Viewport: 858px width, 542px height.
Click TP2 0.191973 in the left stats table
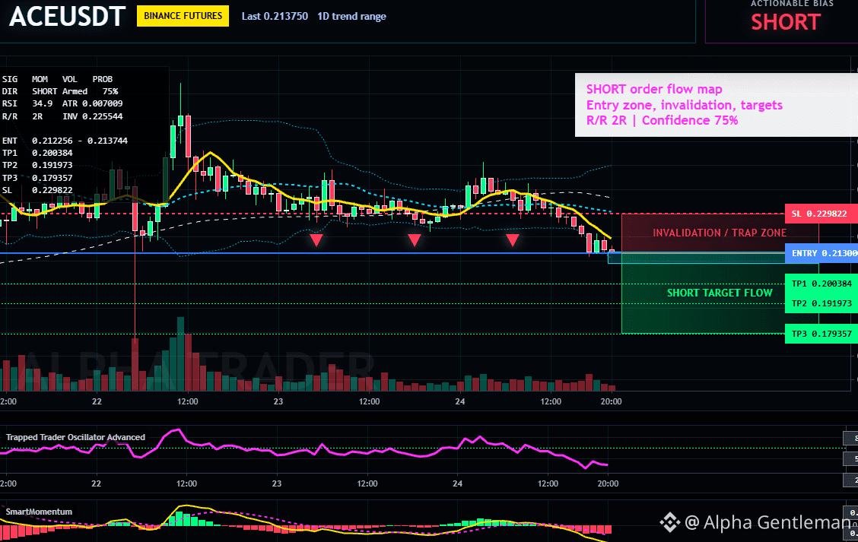click(37, 165)
